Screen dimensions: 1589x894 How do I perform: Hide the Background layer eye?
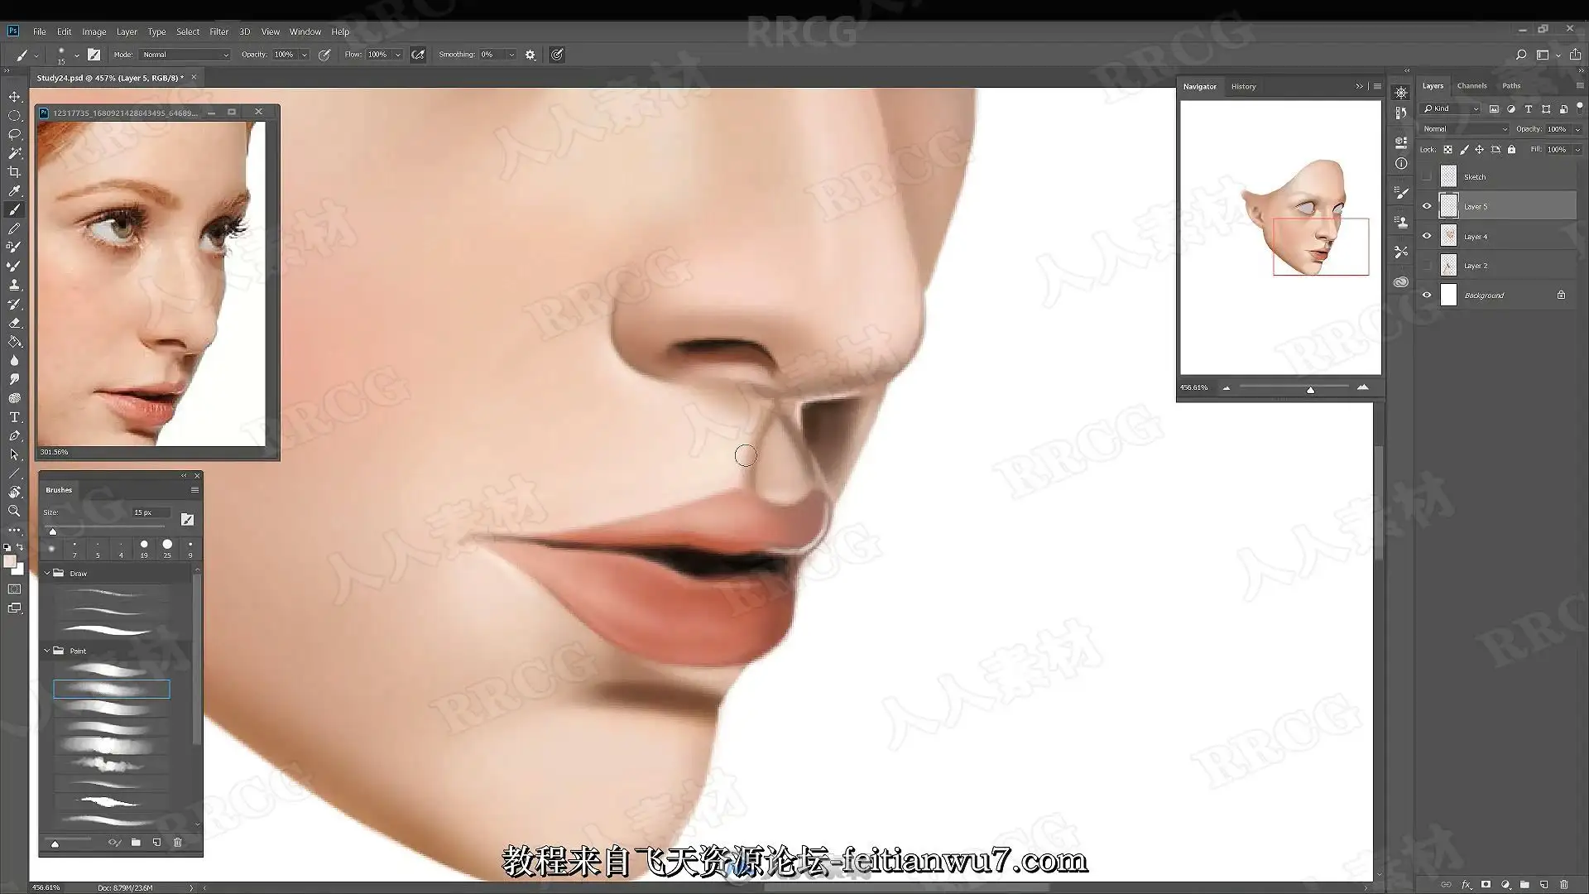(1427, 295)
